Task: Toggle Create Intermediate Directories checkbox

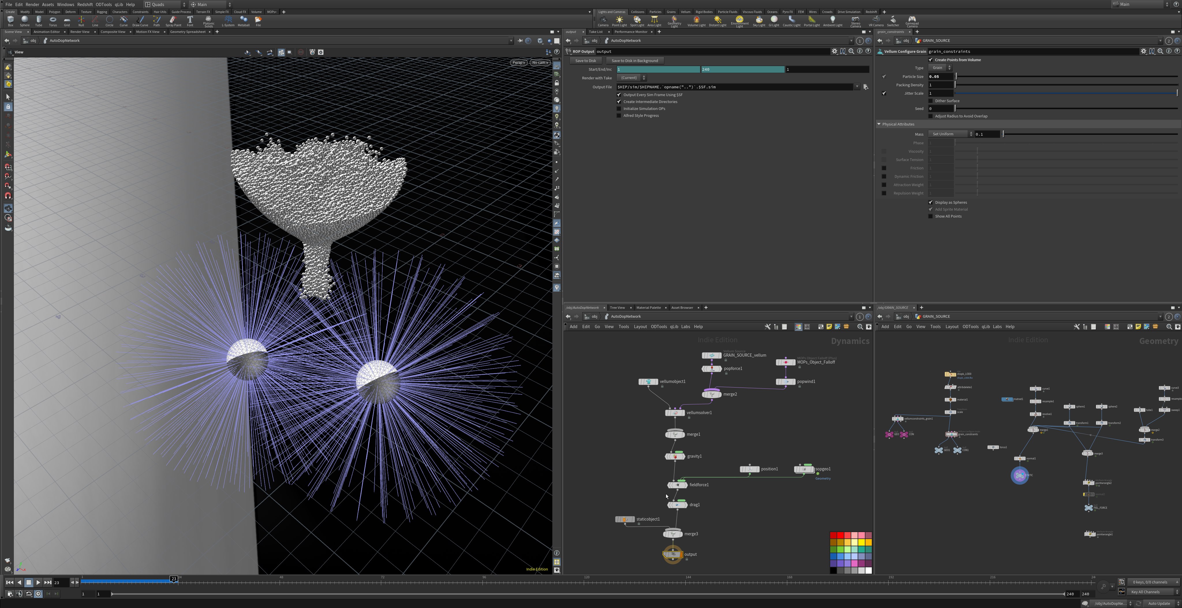Action: coord(618,102)
